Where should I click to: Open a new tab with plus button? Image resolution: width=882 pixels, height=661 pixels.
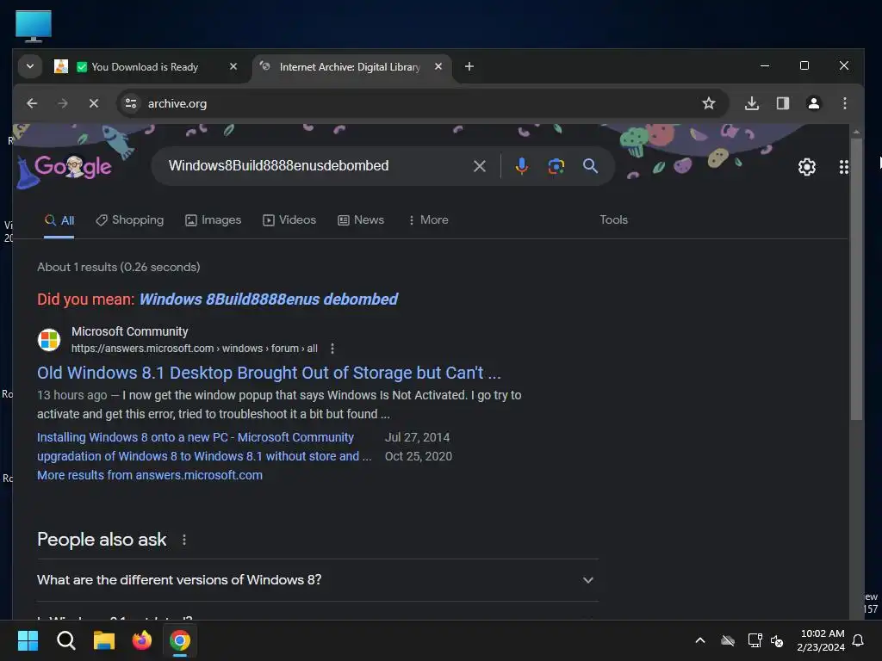coord(469,67)
